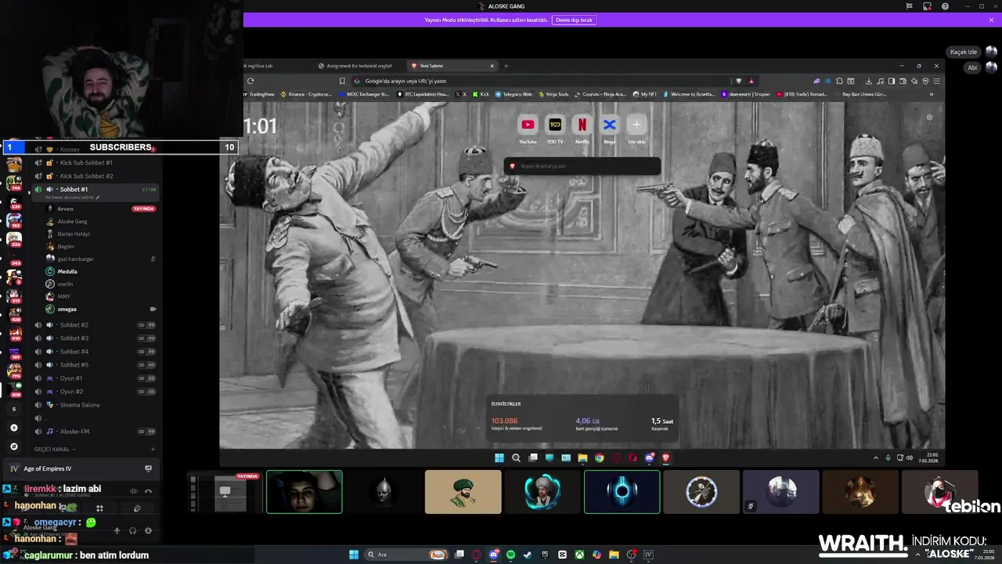Join Sohbet #4 voice channel
Image resolution: width=1002 pixels, height=564 pixels.
94,352
